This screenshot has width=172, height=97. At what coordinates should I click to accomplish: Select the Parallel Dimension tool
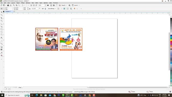point(1,41)
